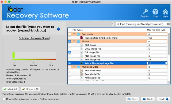Click the Unmark All button

pos(30,89)
